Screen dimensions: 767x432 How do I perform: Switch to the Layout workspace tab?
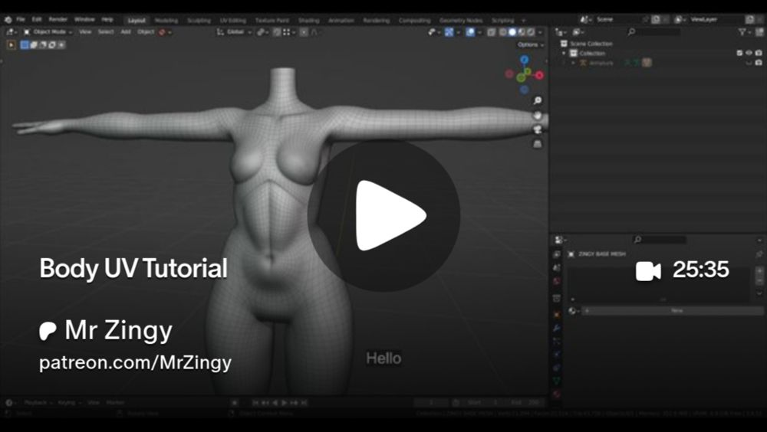coord(137,21)
